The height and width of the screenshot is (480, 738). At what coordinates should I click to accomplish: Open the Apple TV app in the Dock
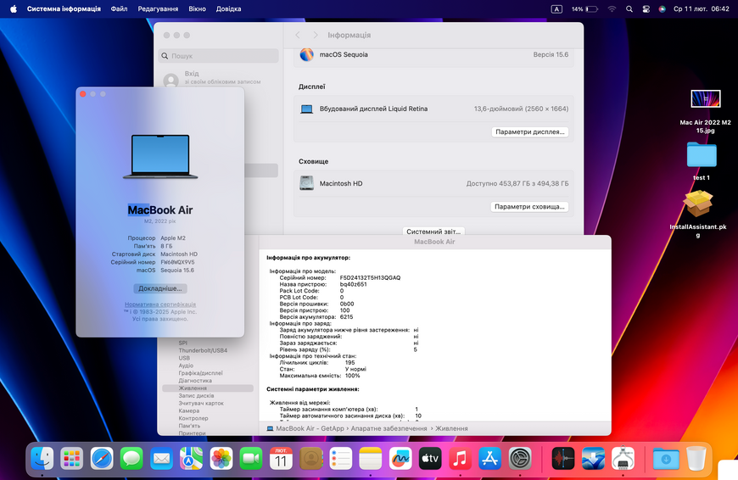click(x=430, y=458)
